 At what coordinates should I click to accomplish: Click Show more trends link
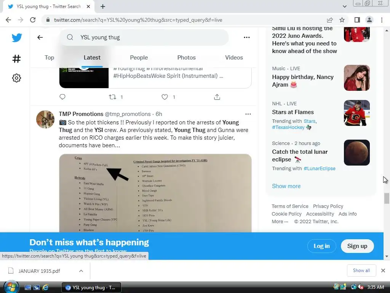click(x=286, y=186)
